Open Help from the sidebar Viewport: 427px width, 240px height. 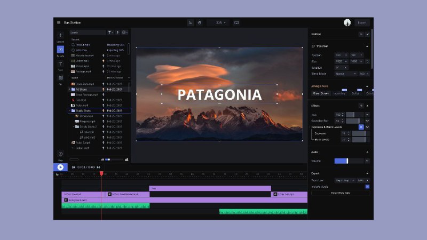point(60,154)
